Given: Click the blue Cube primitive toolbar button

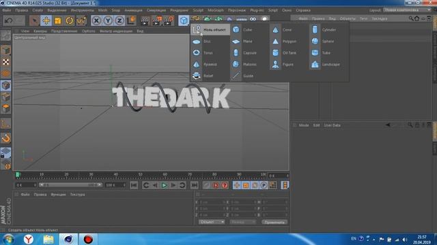Looking at the screenshot, I should coord(184,20).
